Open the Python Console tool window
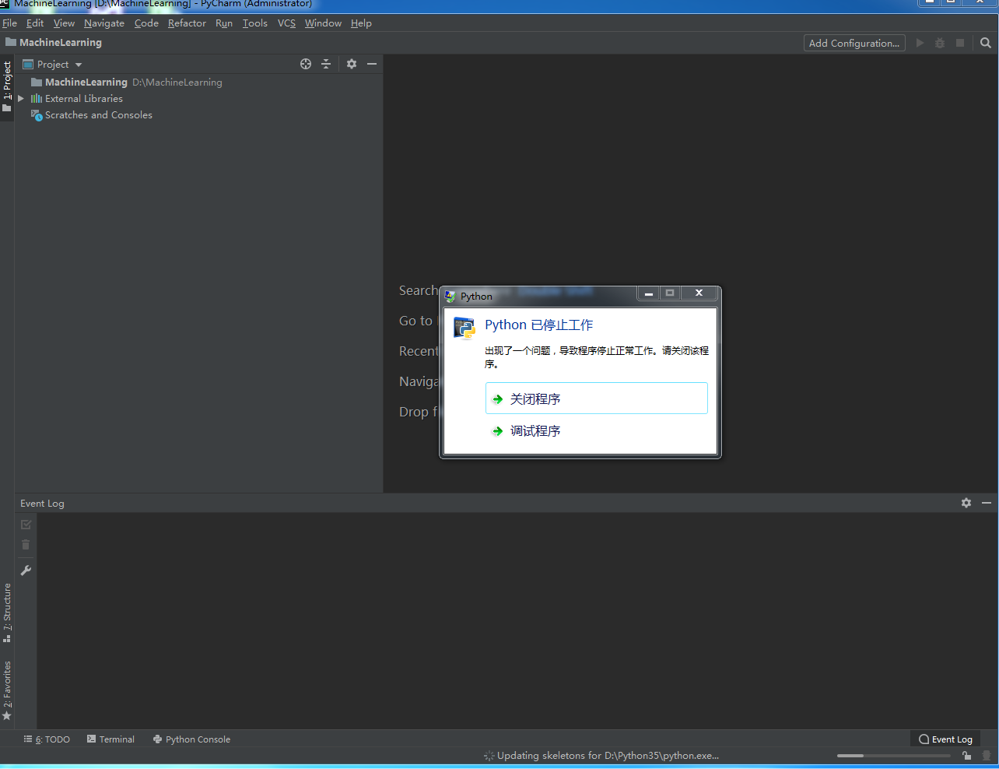 [191, 739]
